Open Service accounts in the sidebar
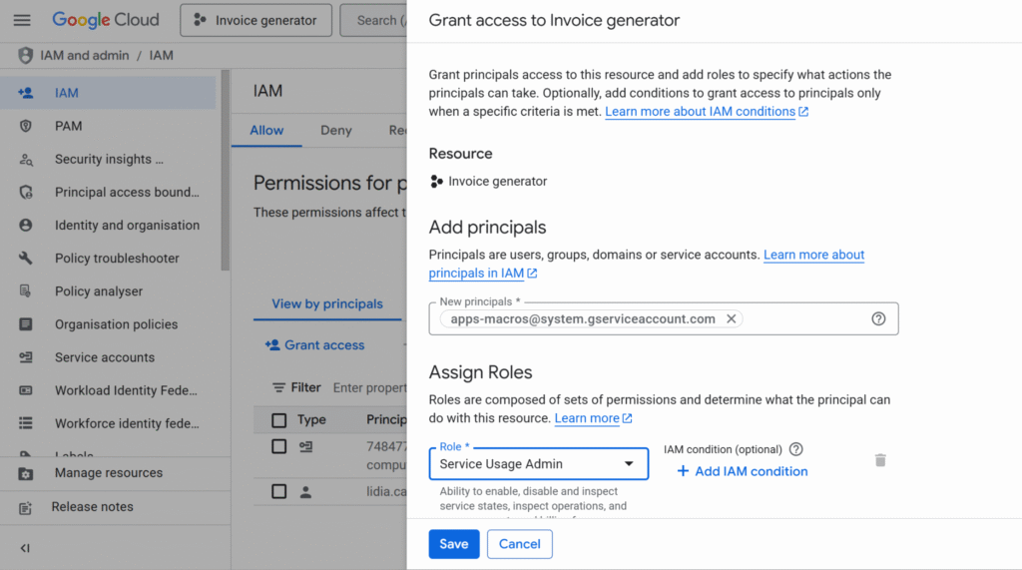1022x570 pixels. (105, 357)
